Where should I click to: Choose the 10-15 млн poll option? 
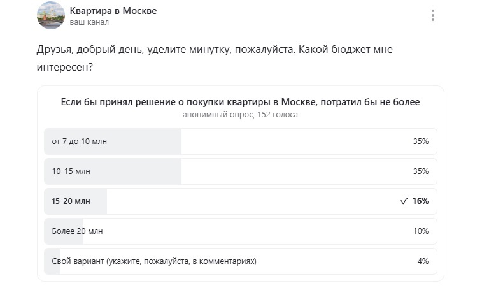tap(71, 171)
